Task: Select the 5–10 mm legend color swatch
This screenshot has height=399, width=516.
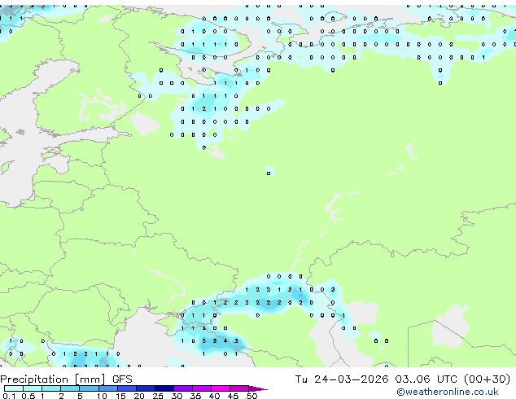Action: point(89,388)
